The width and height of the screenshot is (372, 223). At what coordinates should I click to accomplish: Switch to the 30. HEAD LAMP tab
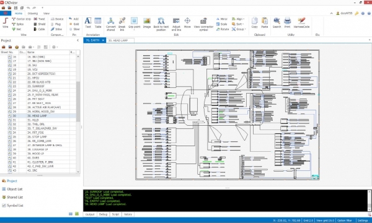tap(118, 40)
